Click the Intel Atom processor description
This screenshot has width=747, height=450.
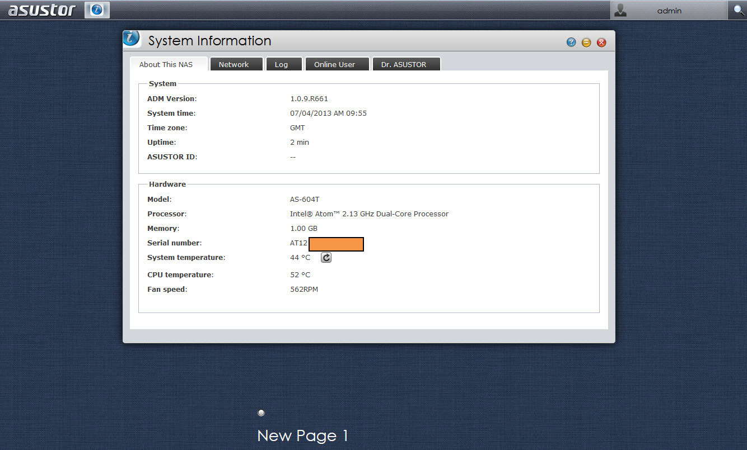tap(369, 214)
